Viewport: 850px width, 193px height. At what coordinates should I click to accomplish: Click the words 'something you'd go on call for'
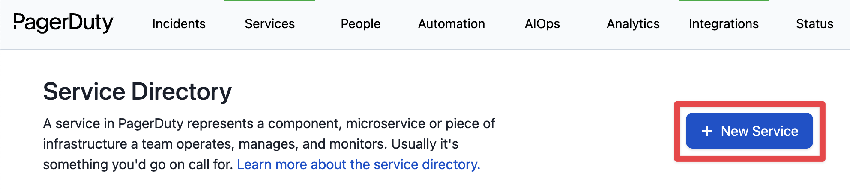138,164
